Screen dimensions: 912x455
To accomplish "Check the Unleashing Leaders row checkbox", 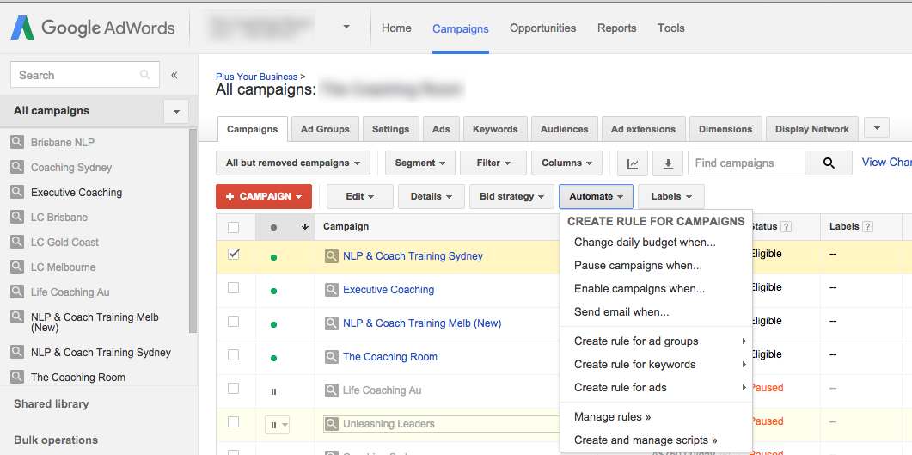I will tap(233, 421).
